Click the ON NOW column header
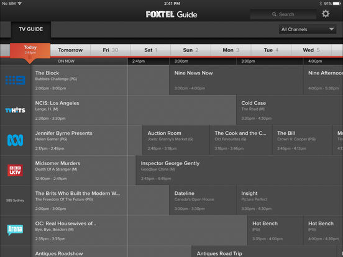343x257 pixels. 66,61
